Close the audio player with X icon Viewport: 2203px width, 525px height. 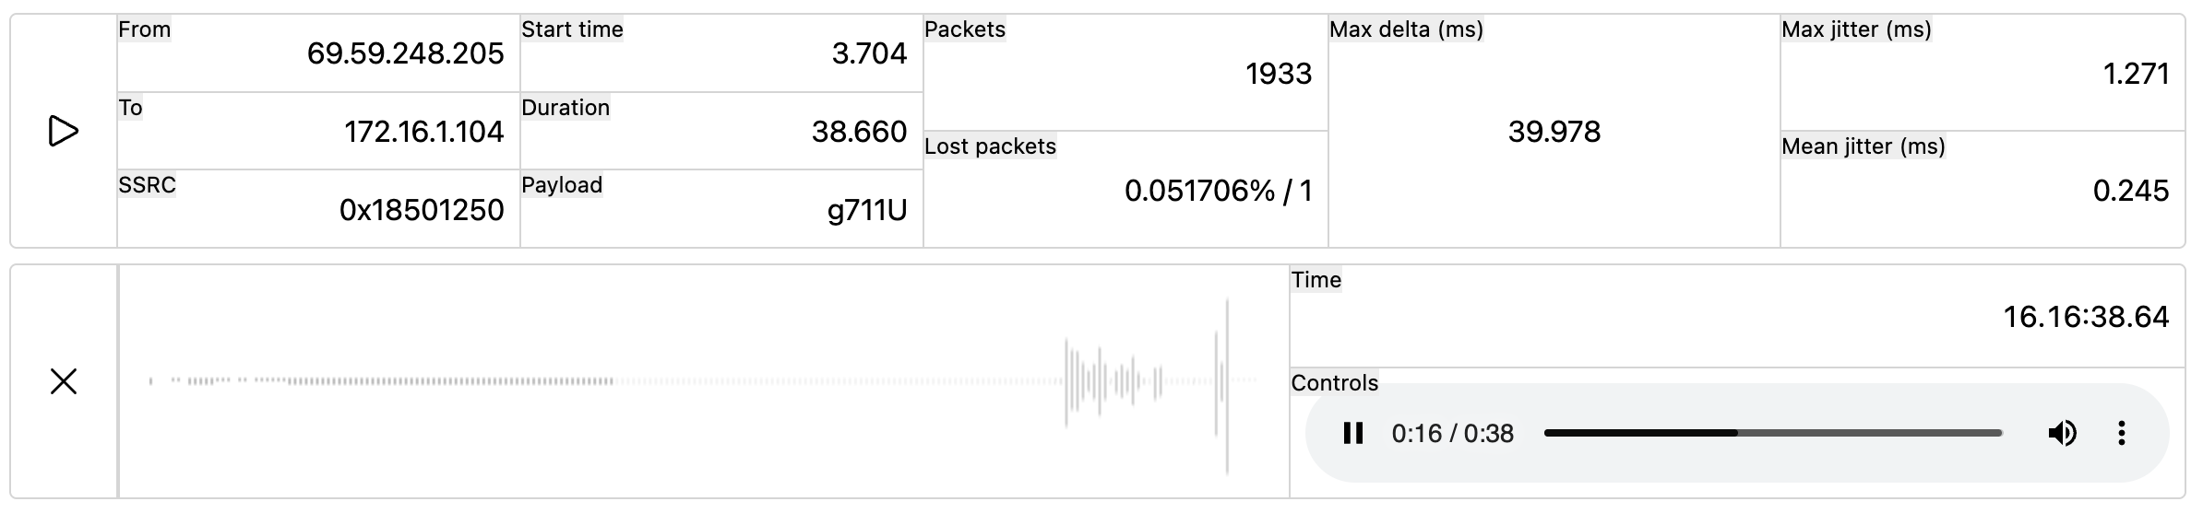coord(63,381)
